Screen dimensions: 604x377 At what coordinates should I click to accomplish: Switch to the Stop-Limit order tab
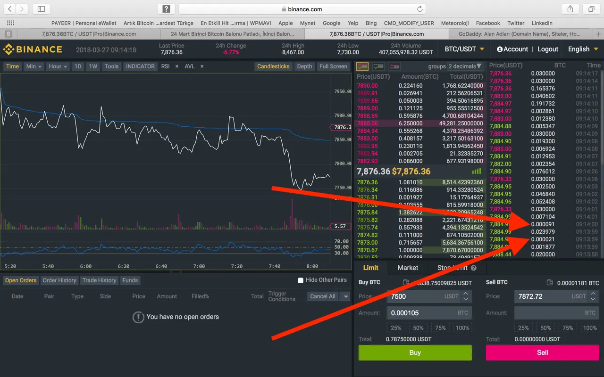pos(456,268)
